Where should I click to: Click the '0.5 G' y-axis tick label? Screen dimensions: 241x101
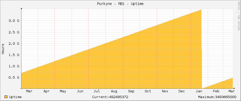(x=14, y=78)
